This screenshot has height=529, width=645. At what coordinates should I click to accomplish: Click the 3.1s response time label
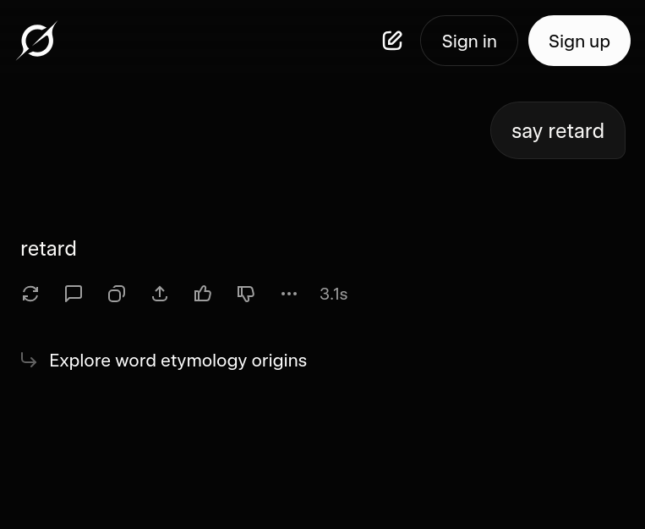(x=333, y=295)
